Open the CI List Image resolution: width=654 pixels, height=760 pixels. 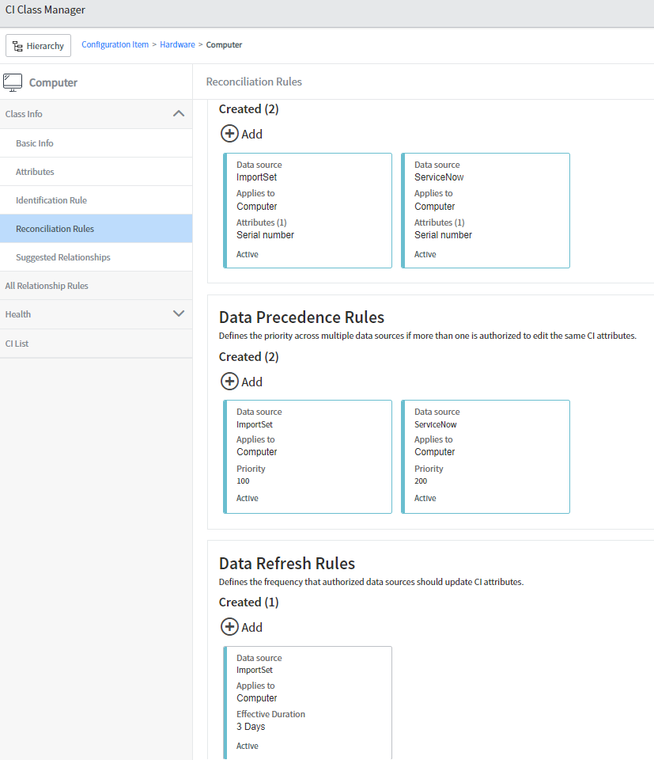(17, 343)
